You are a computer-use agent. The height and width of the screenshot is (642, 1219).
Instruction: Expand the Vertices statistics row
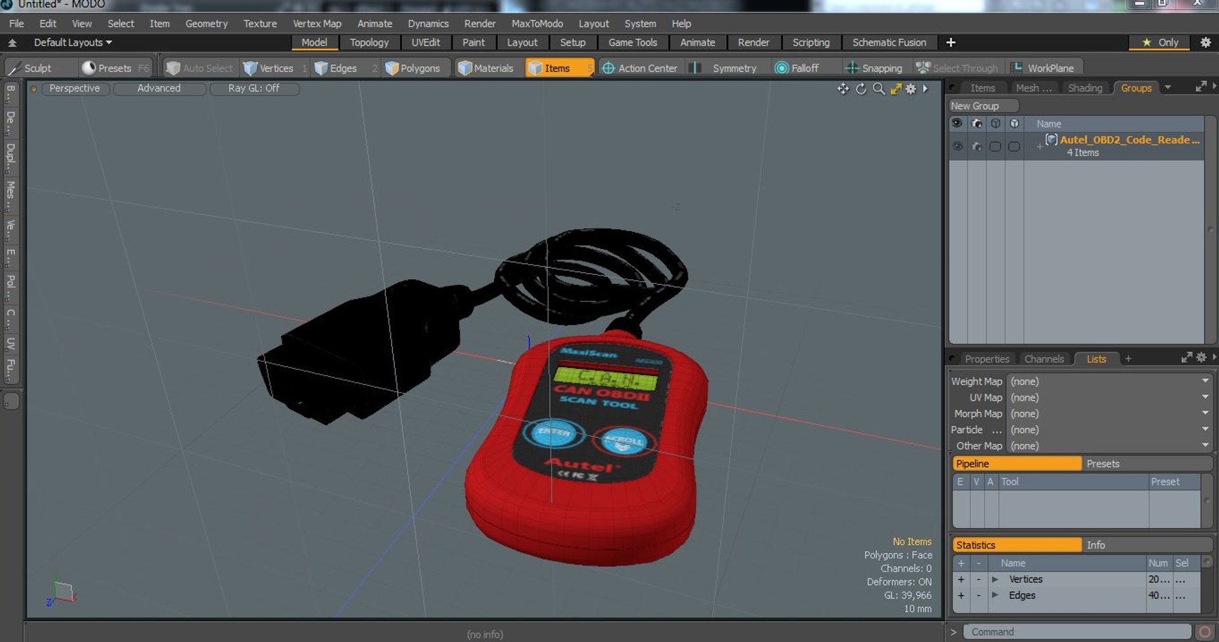pos(996,579)
